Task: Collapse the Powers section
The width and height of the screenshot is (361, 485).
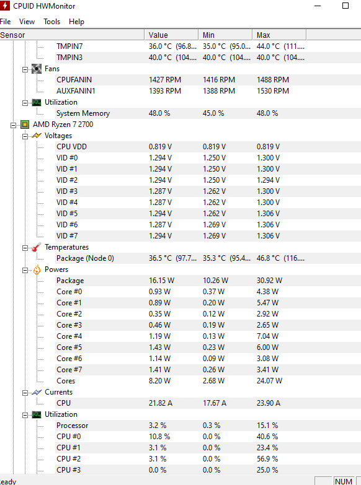Action: tap(25, 270)
